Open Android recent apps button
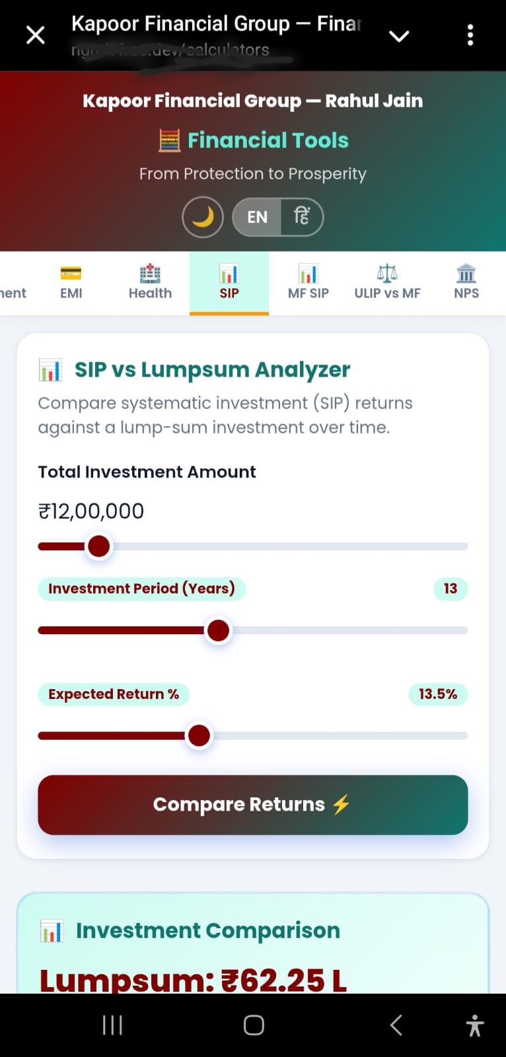Viewport: 506px width, 1057px height. tap(112, 1025)
